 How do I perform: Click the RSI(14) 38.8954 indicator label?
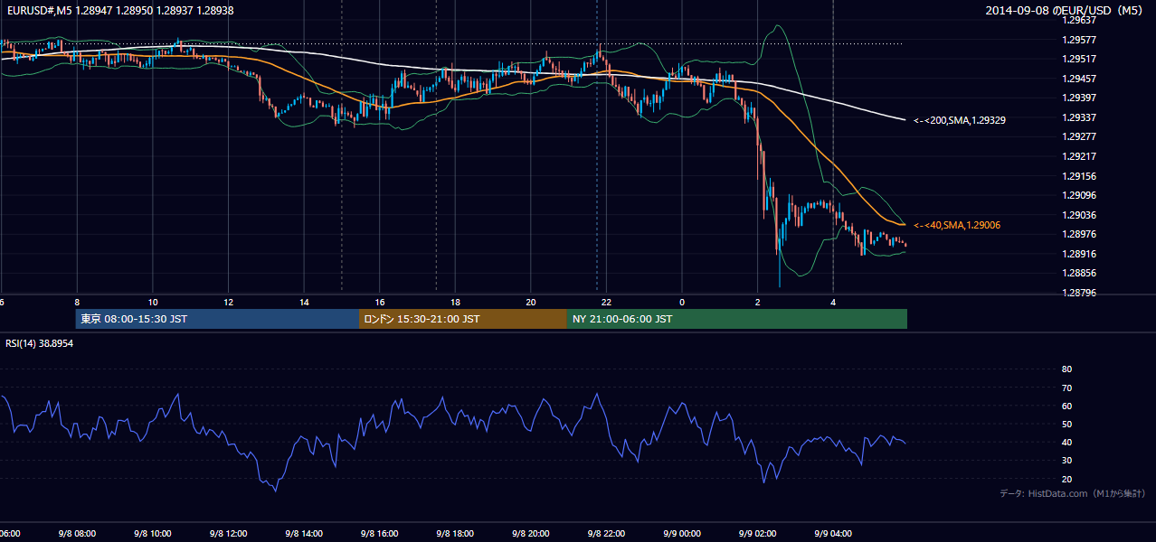pyautogui.click(x=39, y=344)
